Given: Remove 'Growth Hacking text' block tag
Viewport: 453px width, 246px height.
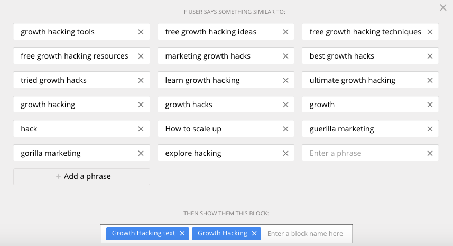Looking at the screenshot, I should [182, 233].
